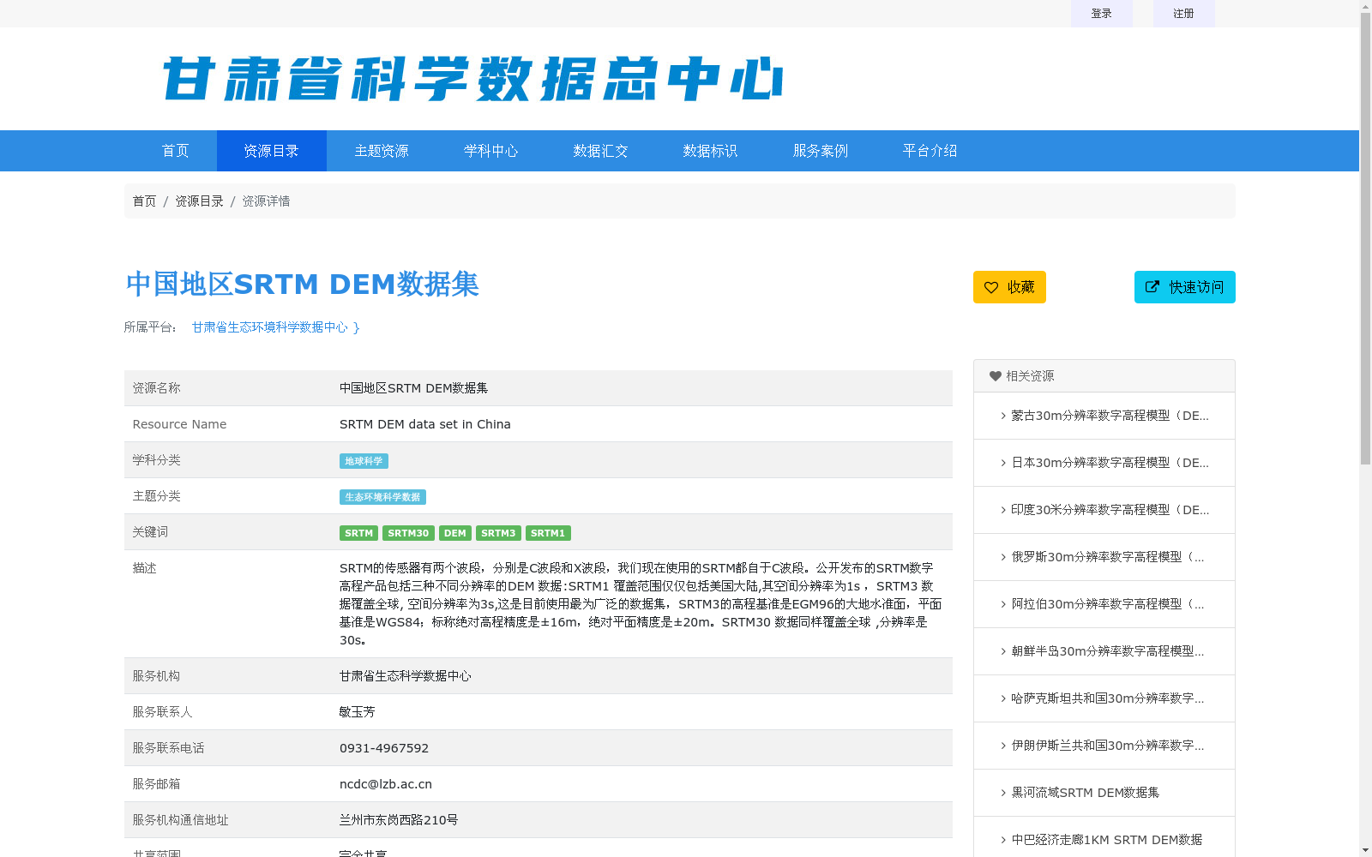Screen dimensions: 1372x857
Task: Click the heart icon beside 相关资源
Action: pos(996,376)
